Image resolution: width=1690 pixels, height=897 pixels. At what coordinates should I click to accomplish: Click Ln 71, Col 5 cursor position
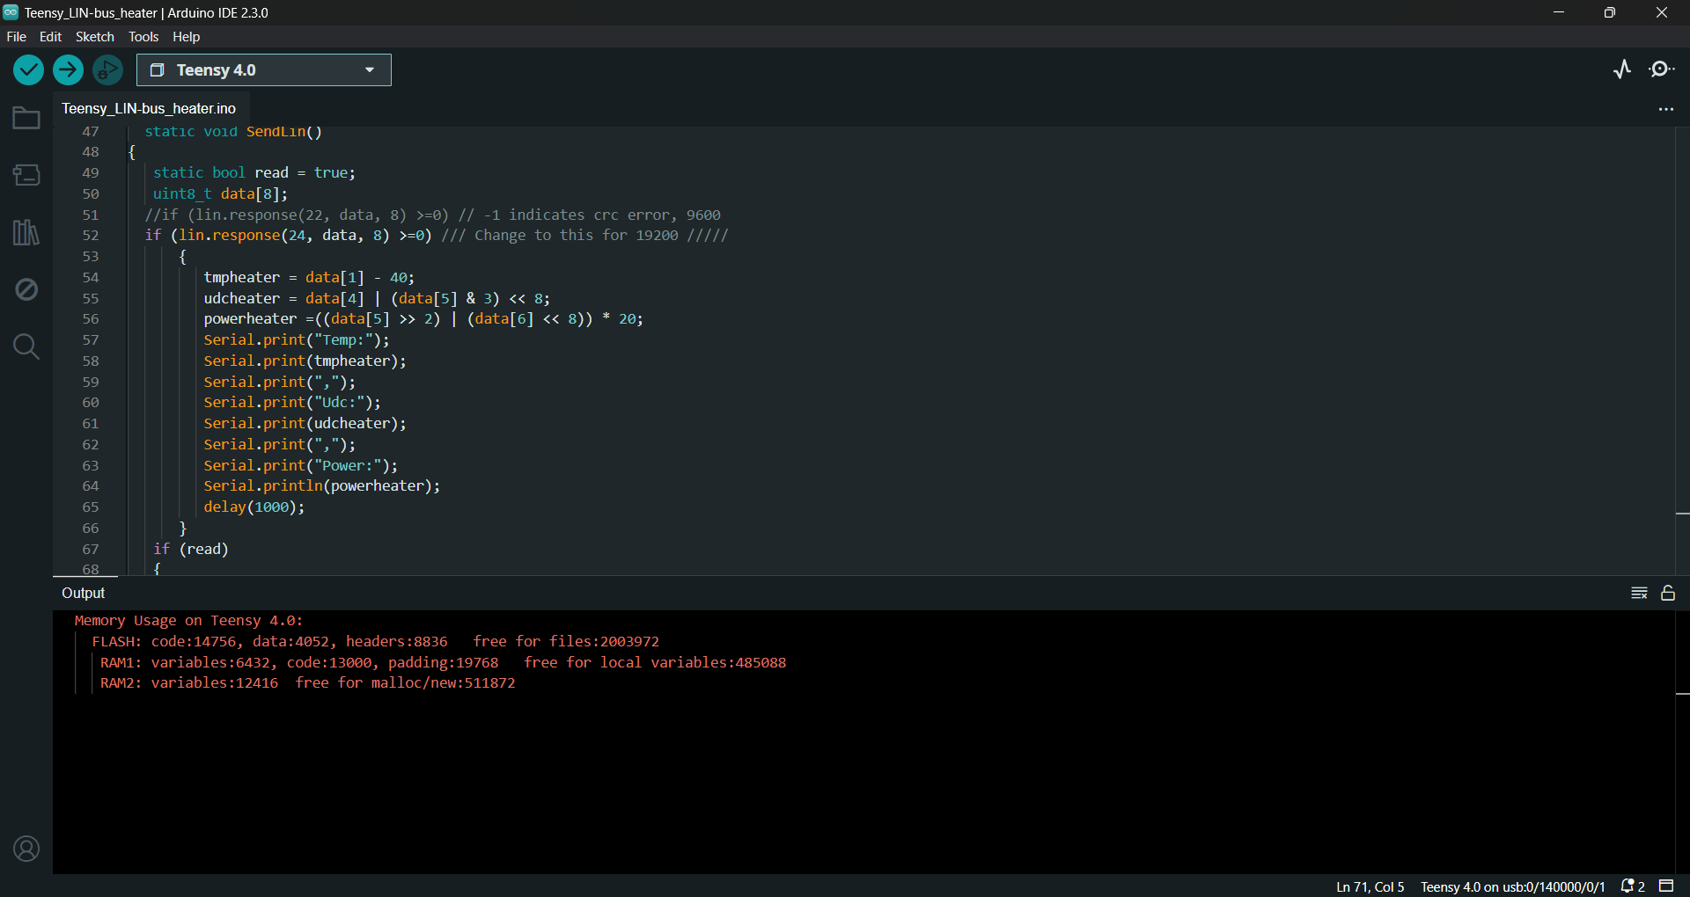[1370, 886]
